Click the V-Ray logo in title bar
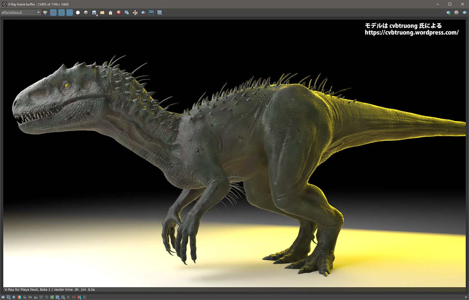The height and width of the screenshot is (300, 469). [4, 4]
